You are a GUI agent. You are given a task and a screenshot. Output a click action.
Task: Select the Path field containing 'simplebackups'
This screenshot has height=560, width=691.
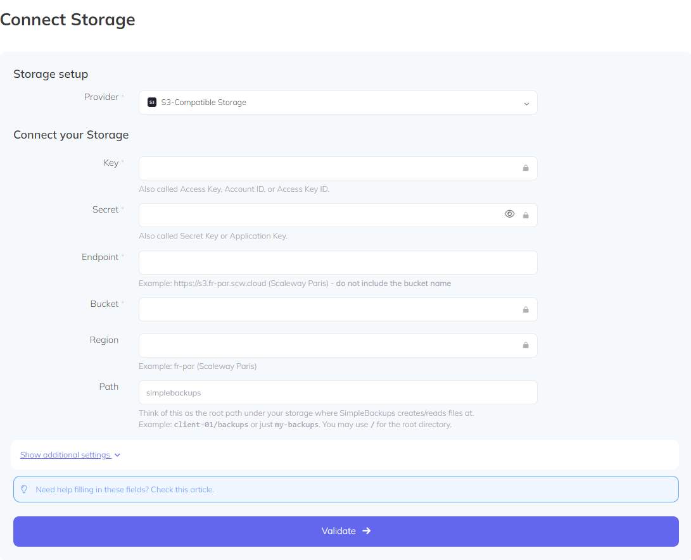(338, 392)
